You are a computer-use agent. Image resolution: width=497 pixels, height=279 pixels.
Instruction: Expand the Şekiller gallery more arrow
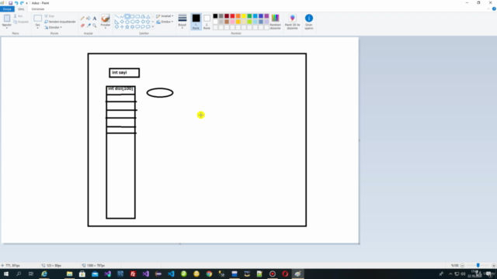[153, 27]
